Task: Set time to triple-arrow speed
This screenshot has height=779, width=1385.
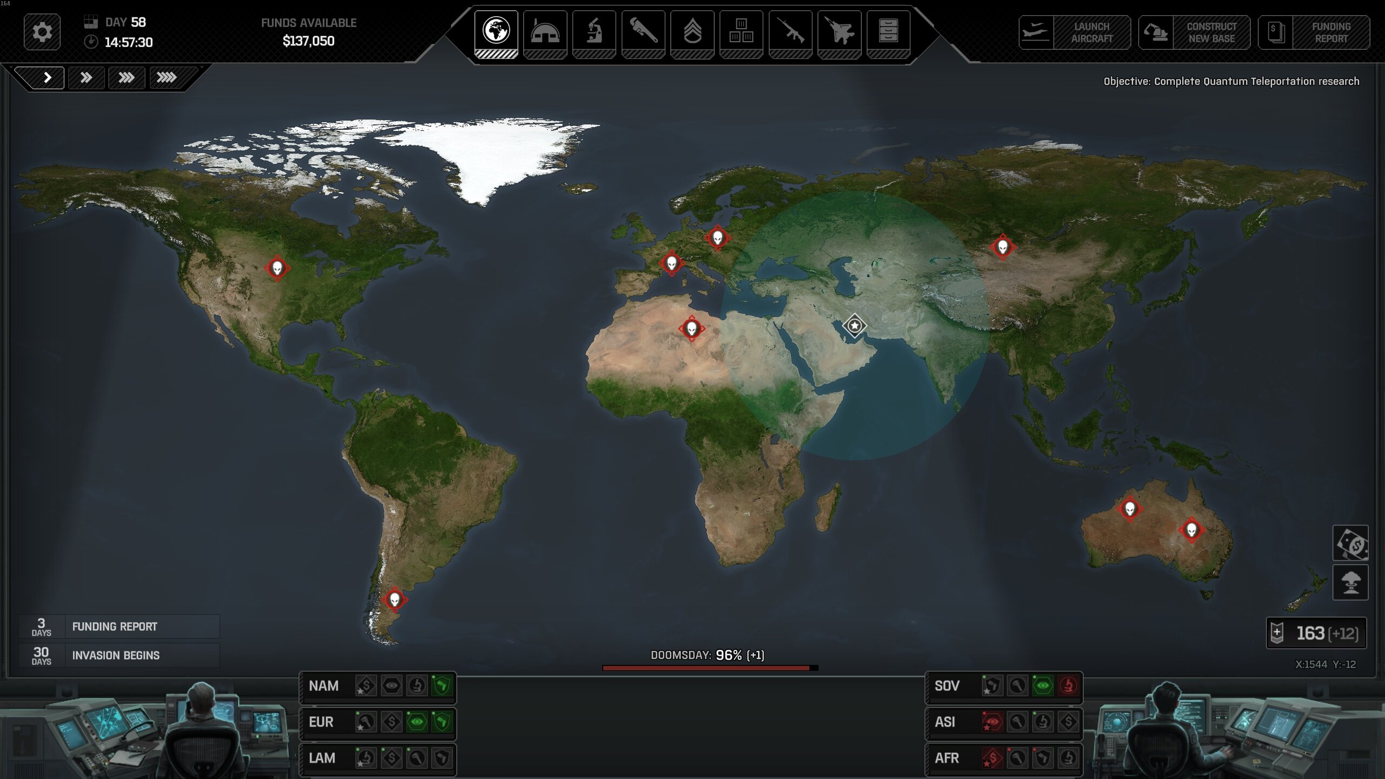Action: [x=127, y=77]
